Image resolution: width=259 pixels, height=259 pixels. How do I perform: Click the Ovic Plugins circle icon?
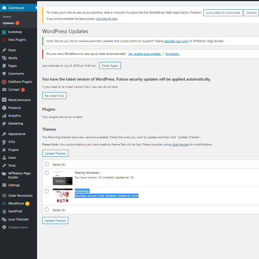click(x=4, y=40)
